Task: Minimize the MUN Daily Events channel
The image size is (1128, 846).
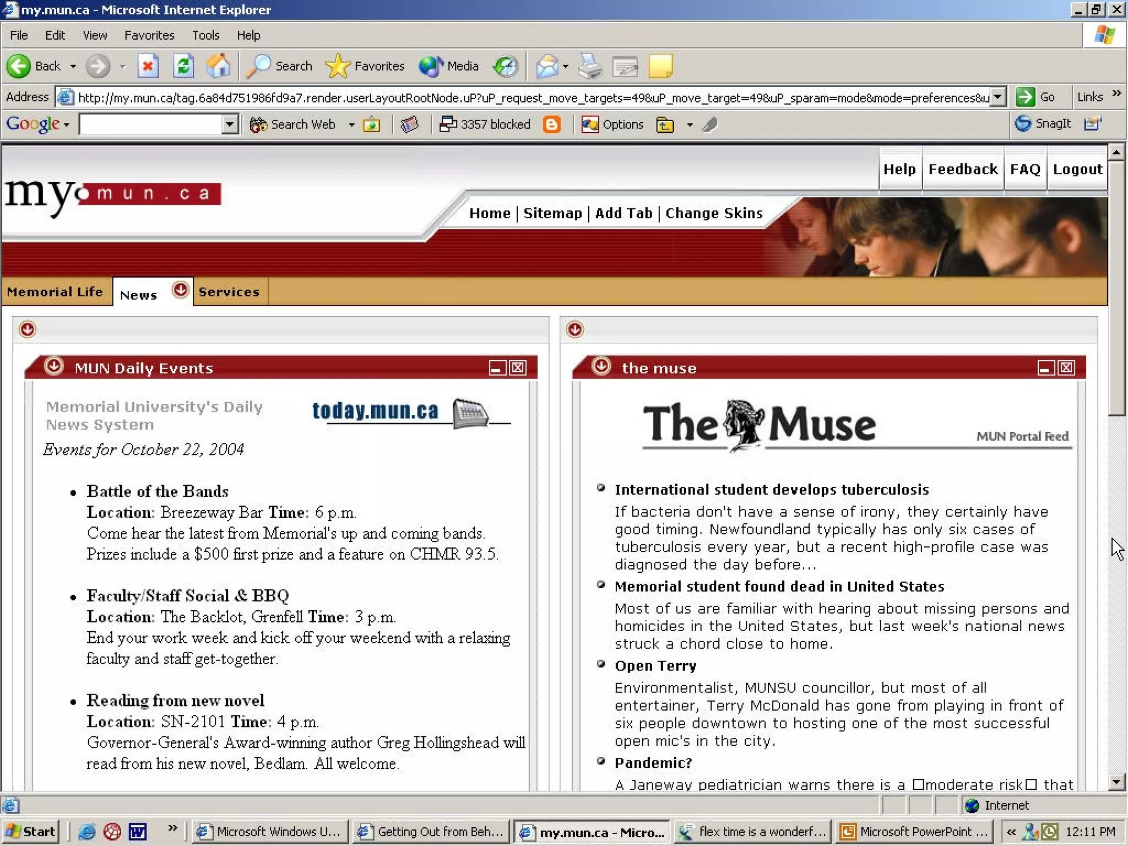Action: click(x=497, y=368)
